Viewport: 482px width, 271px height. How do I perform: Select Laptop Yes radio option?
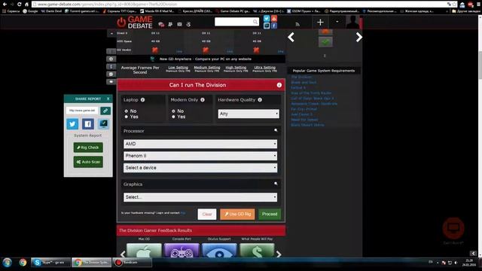[x=127, y=117]
